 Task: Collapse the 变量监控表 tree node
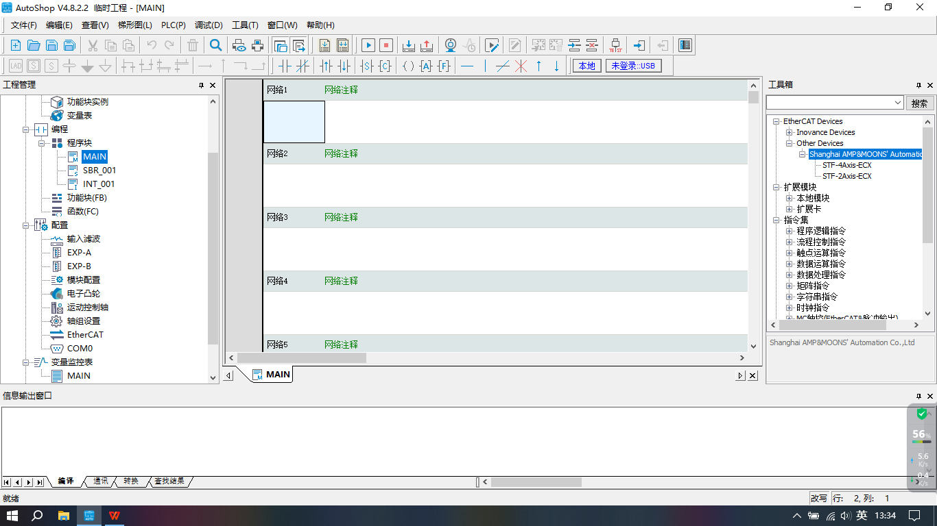pyautogui.click(x=26, y=362)
